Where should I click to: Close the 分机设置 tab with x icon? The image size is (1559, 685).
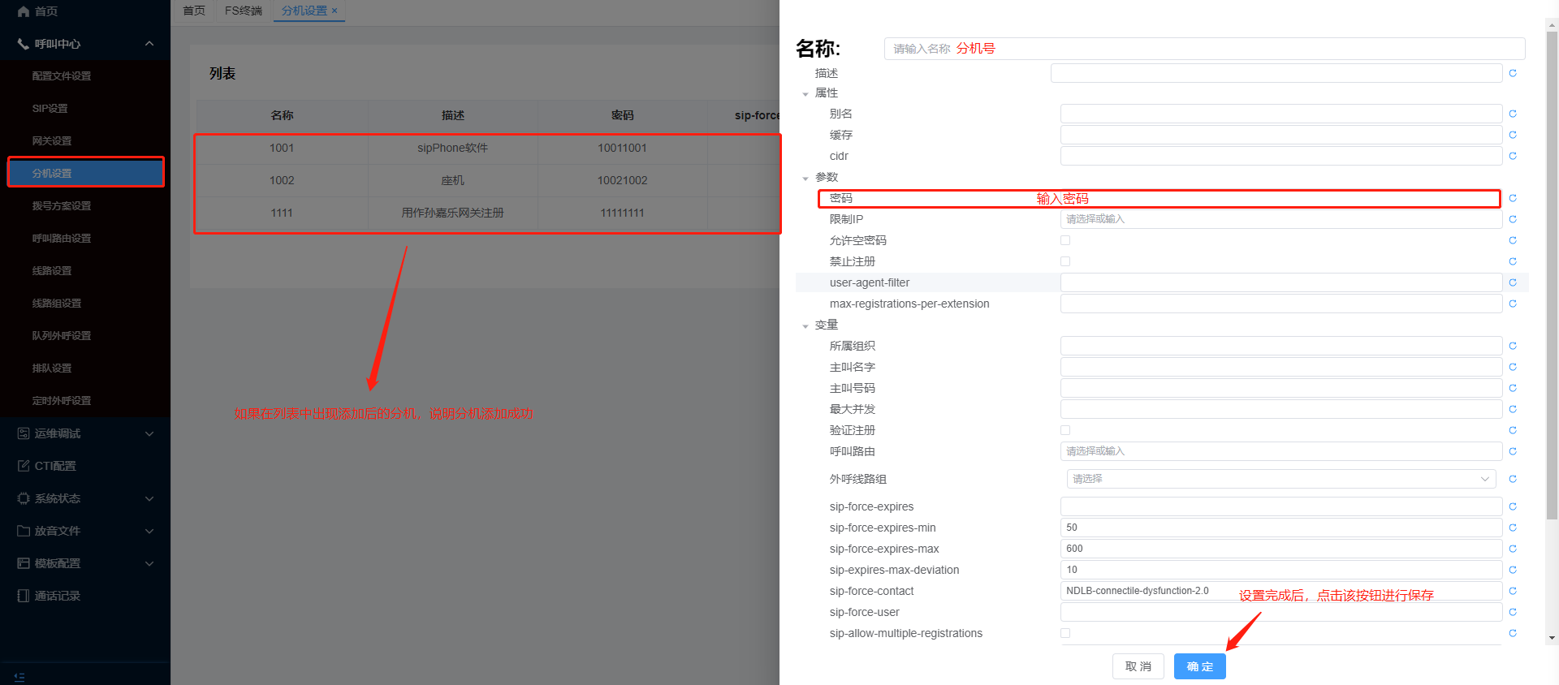tap(335, 11)
